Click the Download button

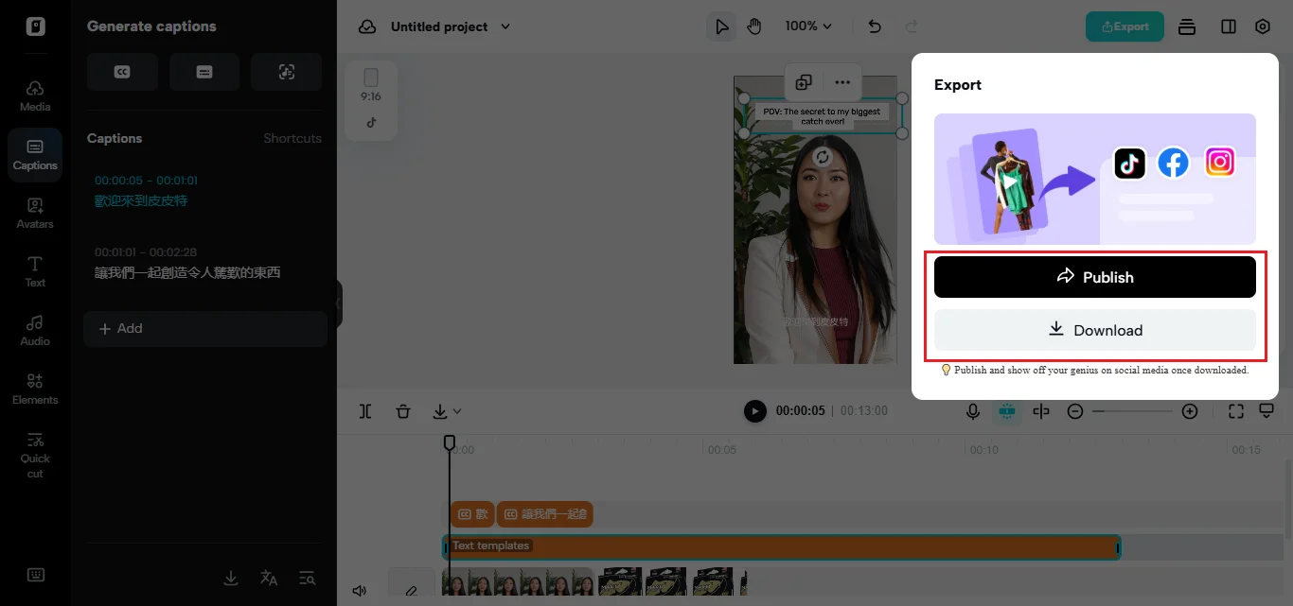coord(1094,330)
